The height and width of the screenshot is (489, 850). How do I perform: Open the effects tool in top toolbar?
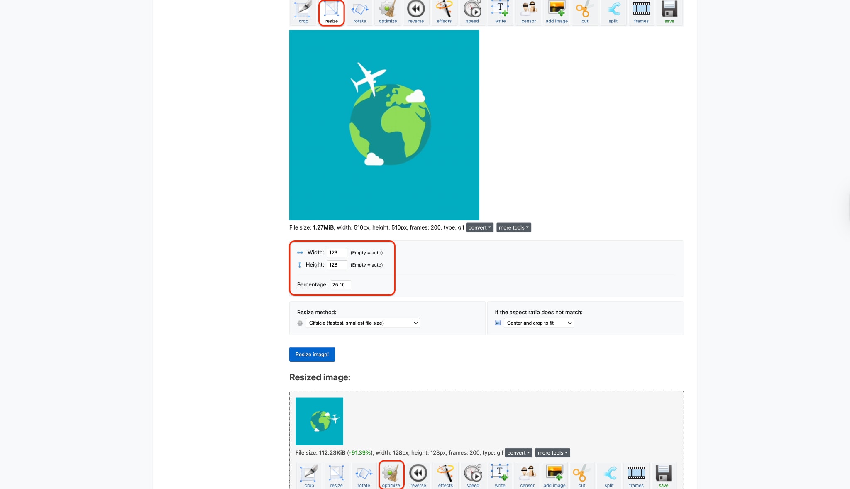tap(444, 12)
